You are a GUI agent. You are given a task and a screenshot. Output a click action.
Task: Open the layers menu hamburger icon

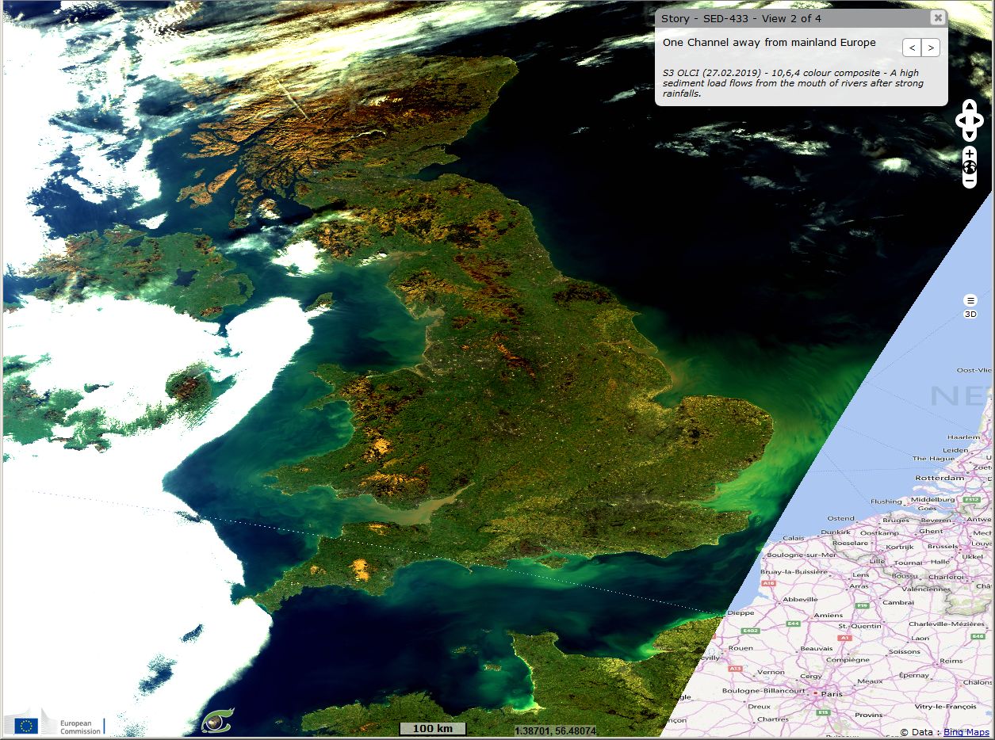(970, 300)
